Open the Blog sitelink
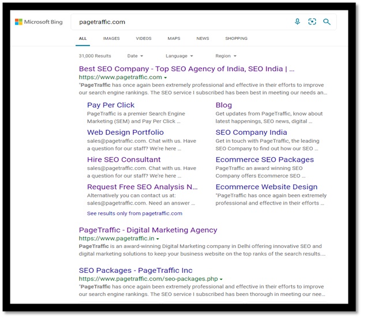 (x=224, y=105)
